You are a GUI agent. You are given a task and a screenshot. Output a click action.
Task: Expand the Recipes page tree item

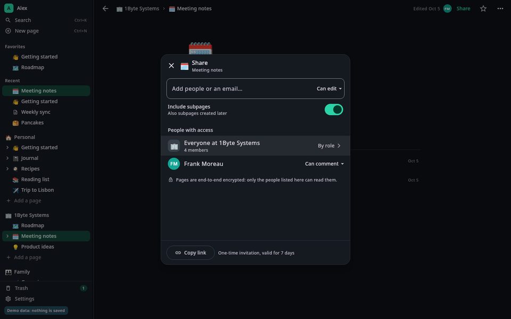click(7, 169)
